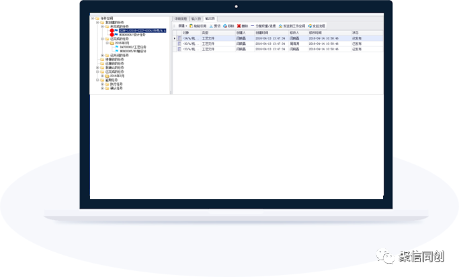Click the document icon of the ~33/A row

click(179, 49)
